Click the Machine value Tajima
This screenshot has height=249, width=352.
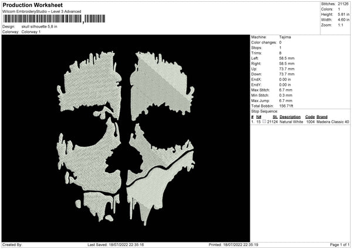(x=285, y=37)
